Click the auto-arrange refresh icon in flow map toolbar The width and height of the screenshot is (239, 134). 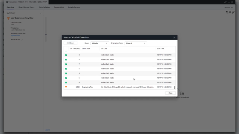[227, 12]
